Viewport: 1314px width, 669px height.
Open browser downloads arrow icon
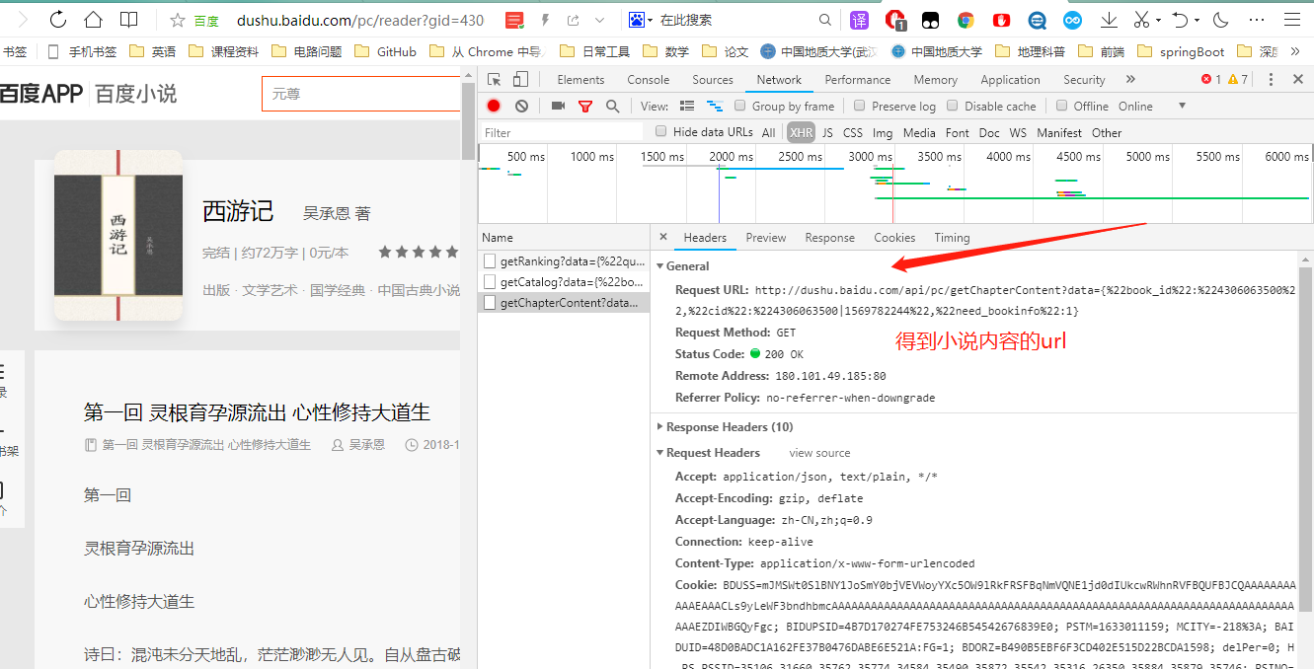pyautogui.click(x=1109, y=20)
